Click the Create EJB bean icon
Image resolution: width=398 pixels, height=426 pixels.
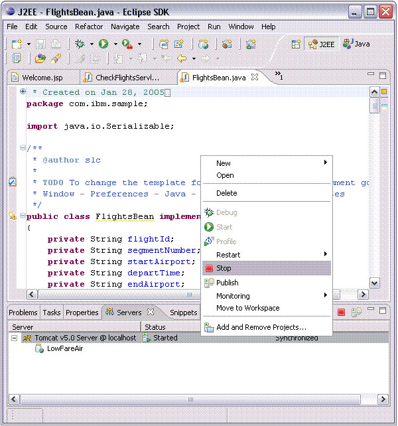(227, 44)
